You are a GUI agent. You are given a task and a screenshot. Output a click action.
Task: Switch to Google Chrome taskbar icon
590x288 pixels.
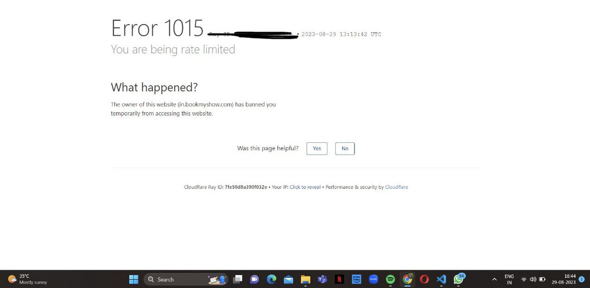pos(407,279)
